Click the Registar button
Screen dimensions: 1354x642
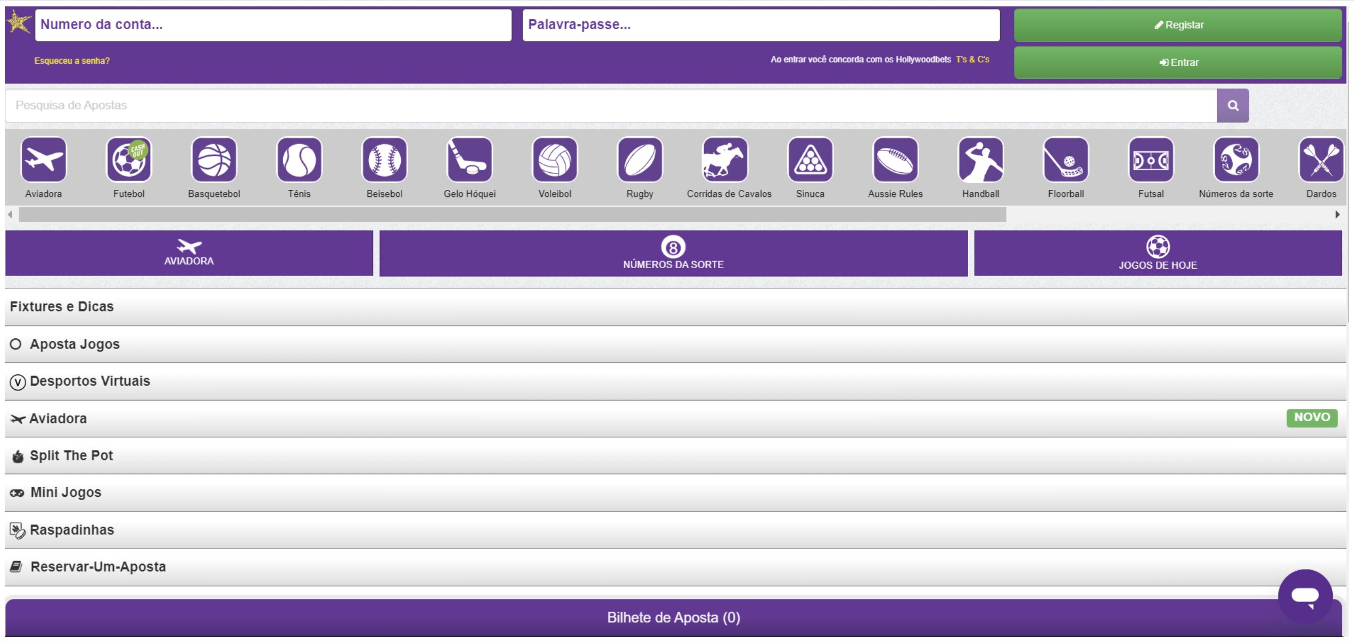tap(1177, 25)
